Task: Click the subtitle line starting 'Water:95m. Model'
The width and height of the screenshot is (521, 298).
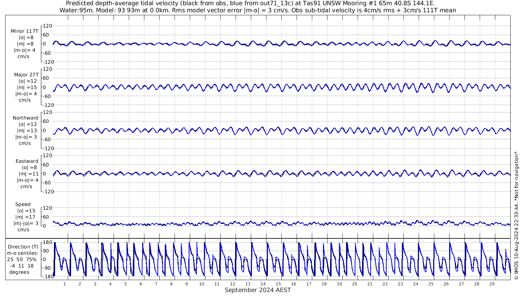Action: point(258,10)
